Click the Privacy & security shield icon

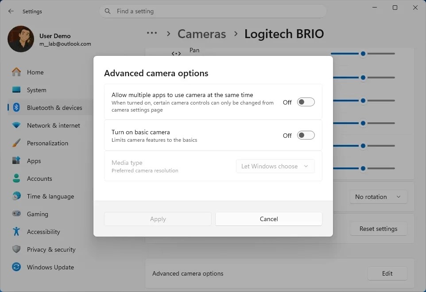point(16,249)
